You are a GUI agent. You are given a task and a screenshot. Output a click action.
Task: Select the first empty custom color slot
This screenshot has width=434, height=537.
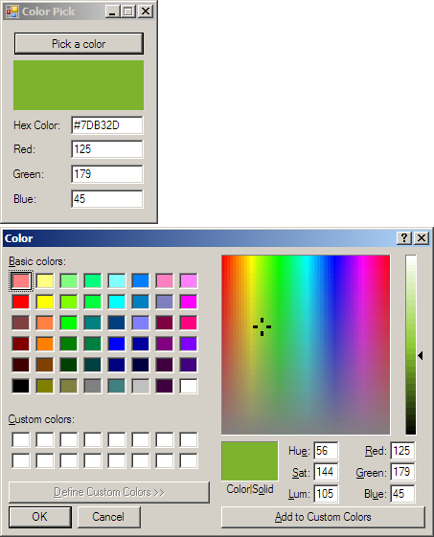21,439
